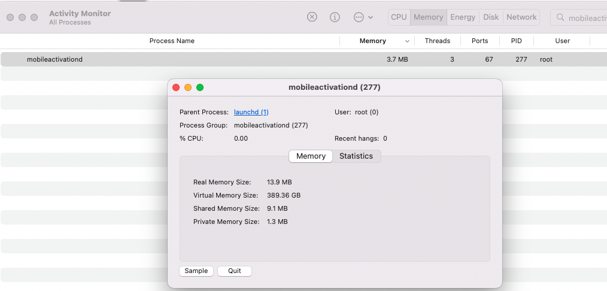Sort by Threads column header

tap(437, 41)
